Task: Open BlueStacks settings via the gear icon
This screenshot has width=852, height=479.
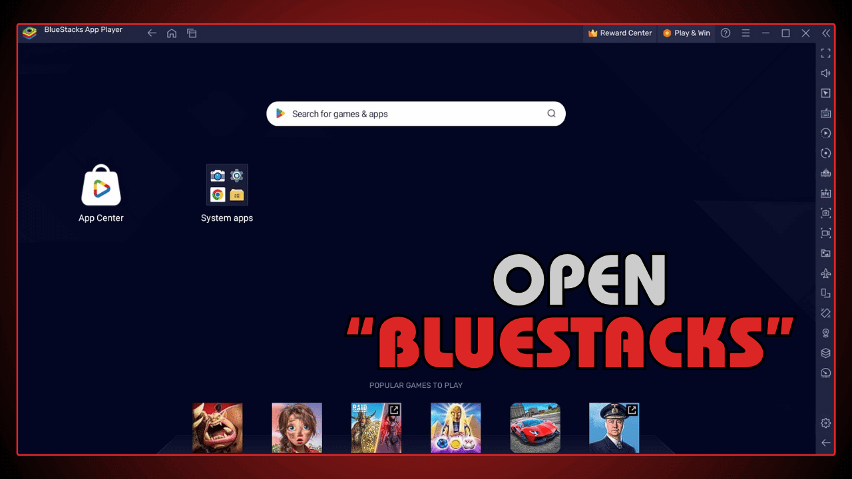Action: [825, 422]
